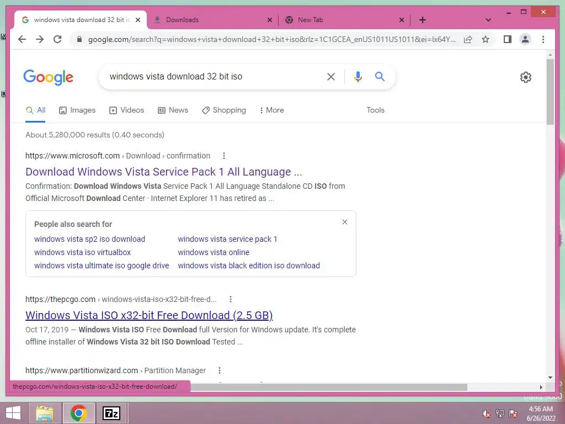The image size is (565, 424).
Task: Click the network tray icon
Action: [499, 414]
